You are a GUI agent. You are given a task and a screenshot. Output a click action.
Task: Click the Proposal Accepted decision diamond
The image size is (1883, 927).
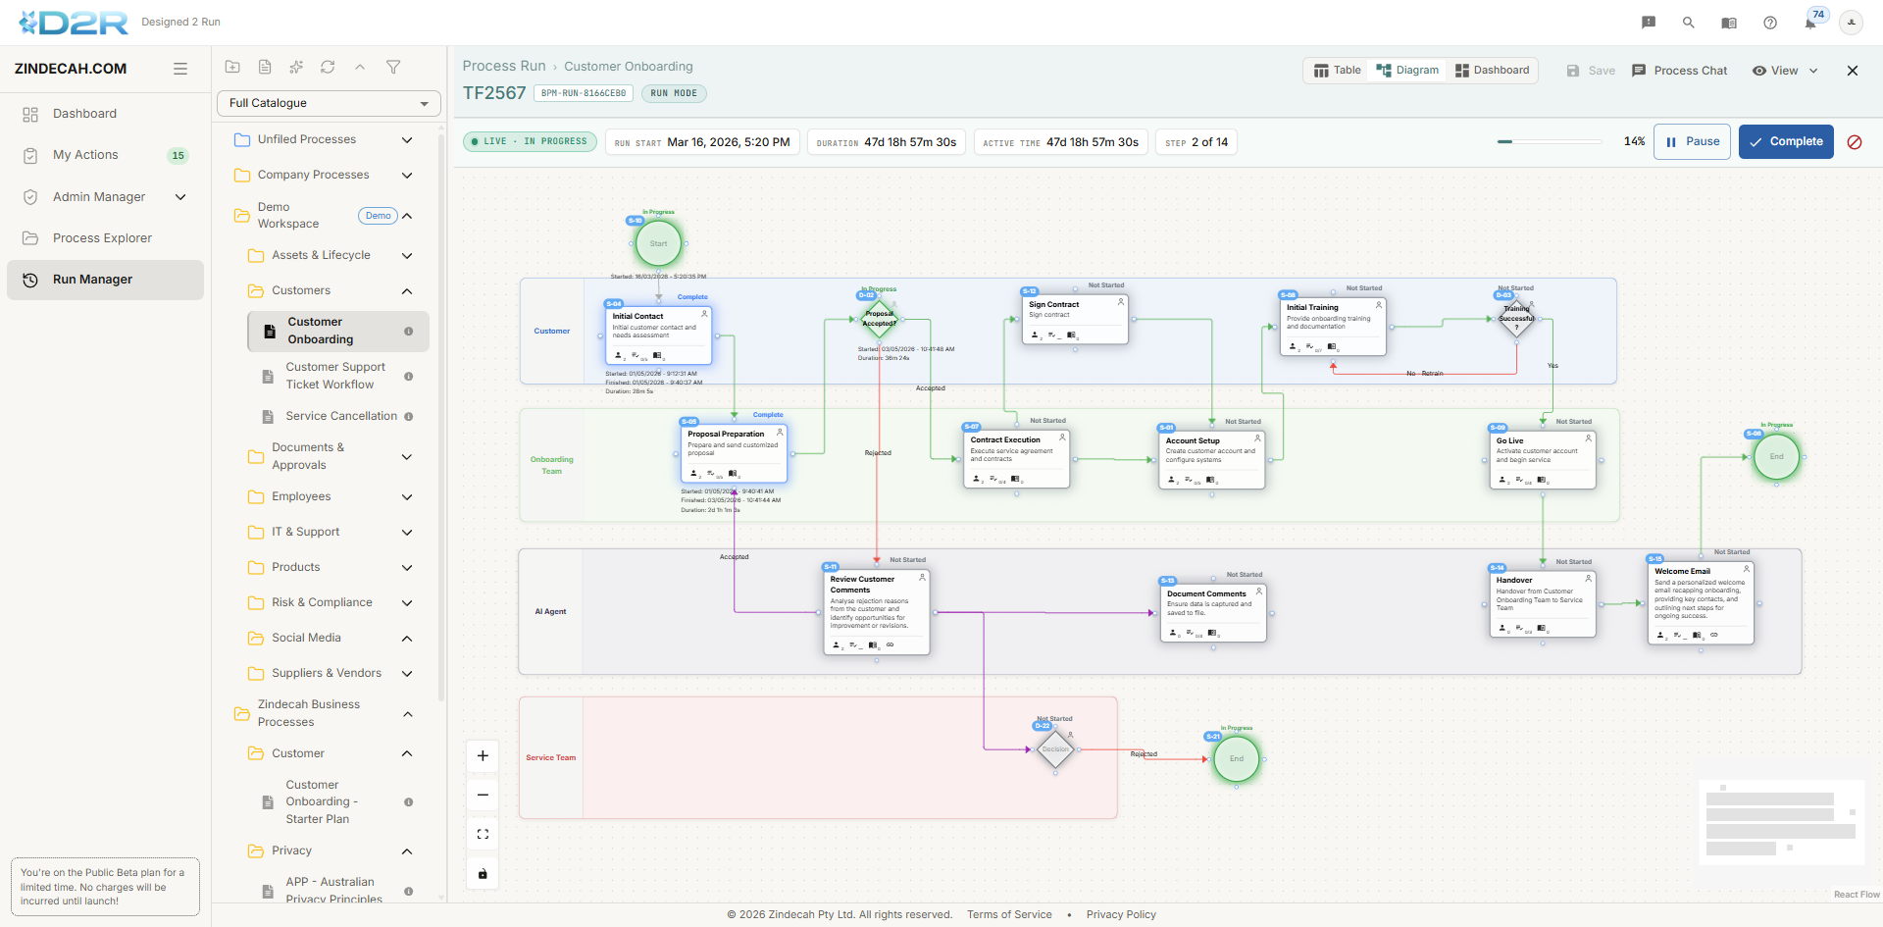point(879,318)
